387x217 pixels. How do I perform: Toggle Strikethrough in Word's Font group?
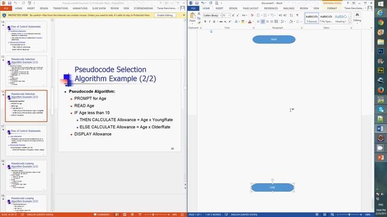tap(221, 22)
